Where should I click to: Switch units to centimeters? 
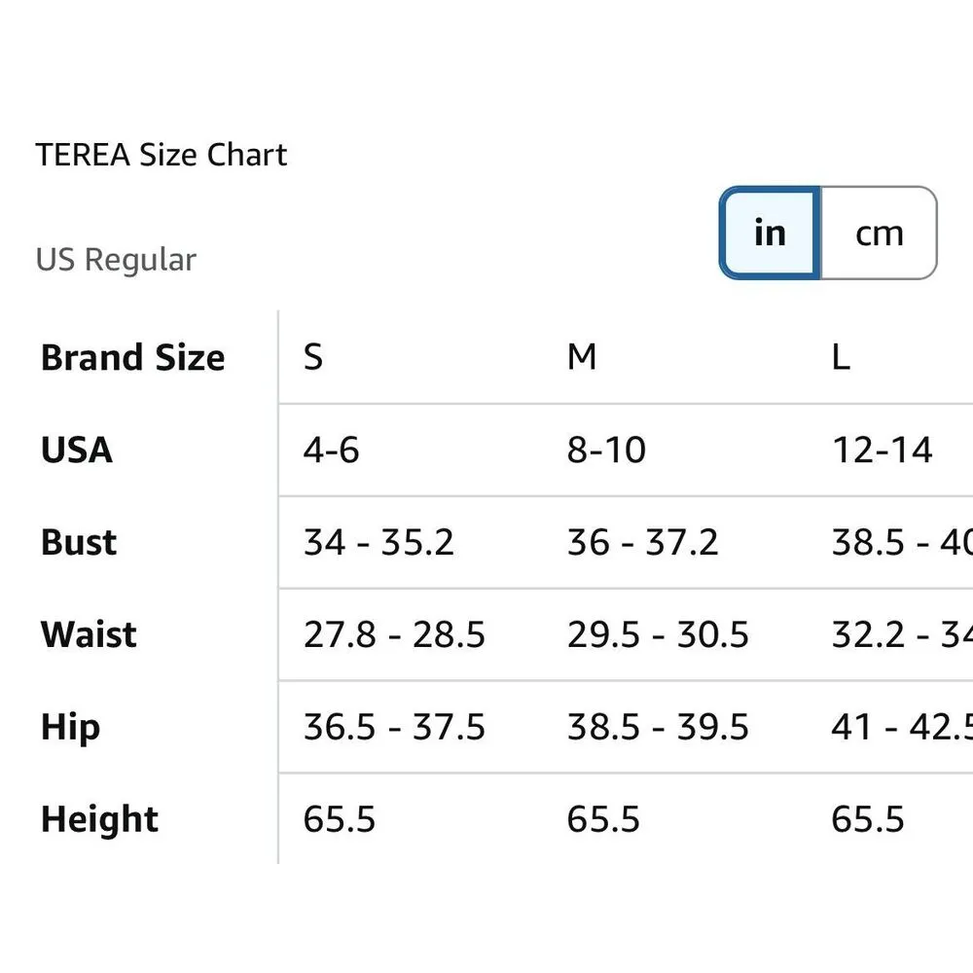[x=879, y=234]
